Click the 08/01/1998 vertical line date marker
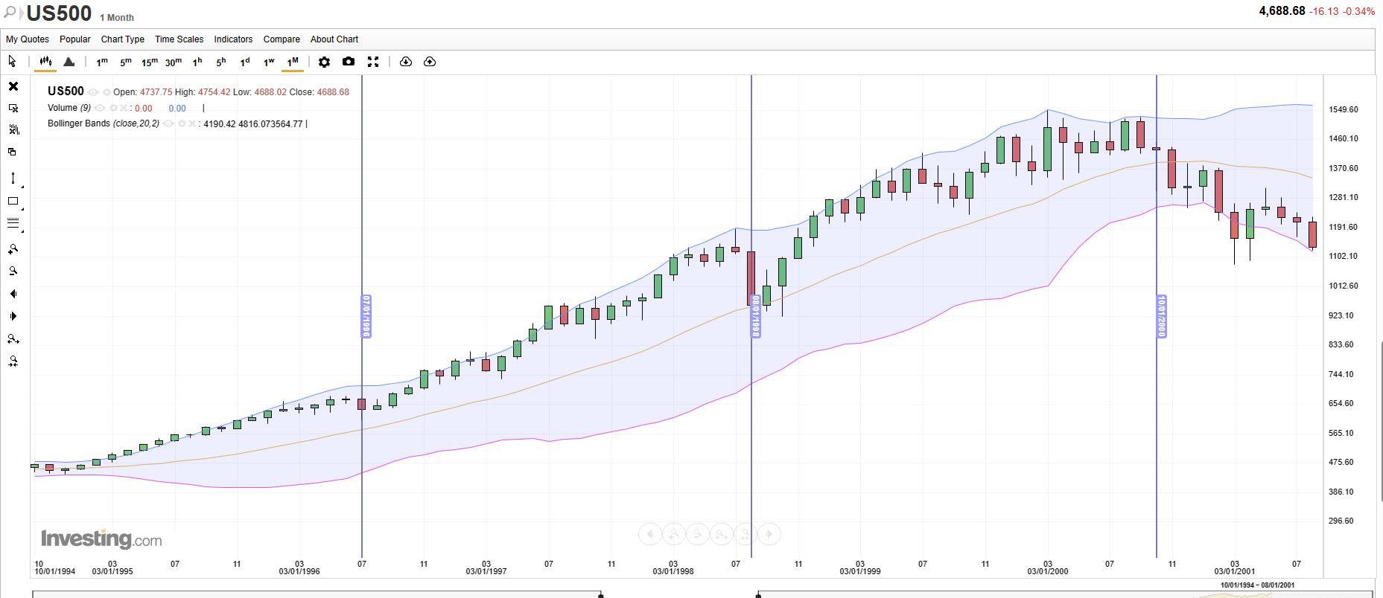 tap(755, 316)
